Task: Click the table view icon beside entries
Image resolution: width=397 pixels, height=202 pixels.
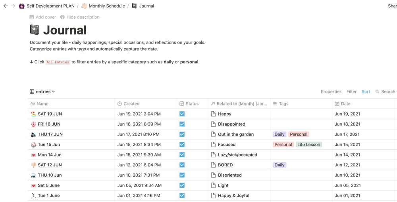Action: 32,91
